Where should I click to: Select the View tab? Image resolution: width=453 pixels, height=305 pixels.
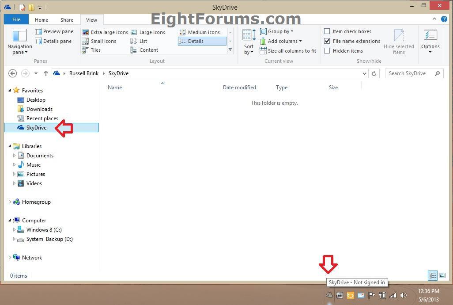pos(91,20)
